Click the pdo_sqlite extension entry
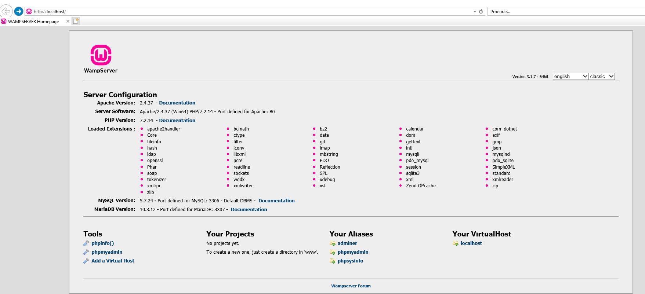645x294 pixels. tap(503, 161)
